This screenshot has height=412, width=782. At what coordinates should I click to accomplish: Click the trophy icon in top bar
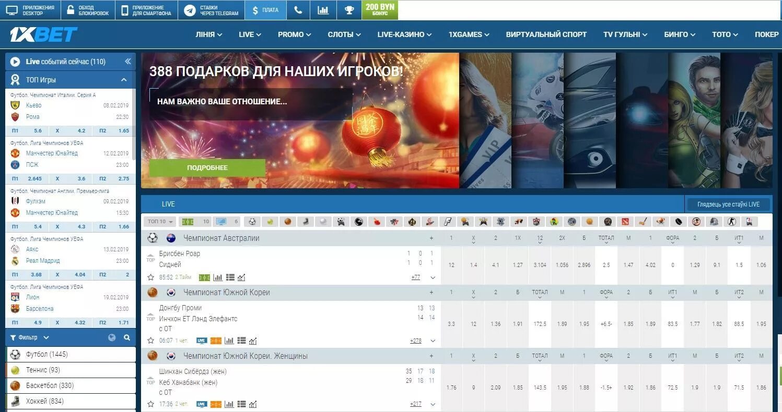(x=348, y=10)
